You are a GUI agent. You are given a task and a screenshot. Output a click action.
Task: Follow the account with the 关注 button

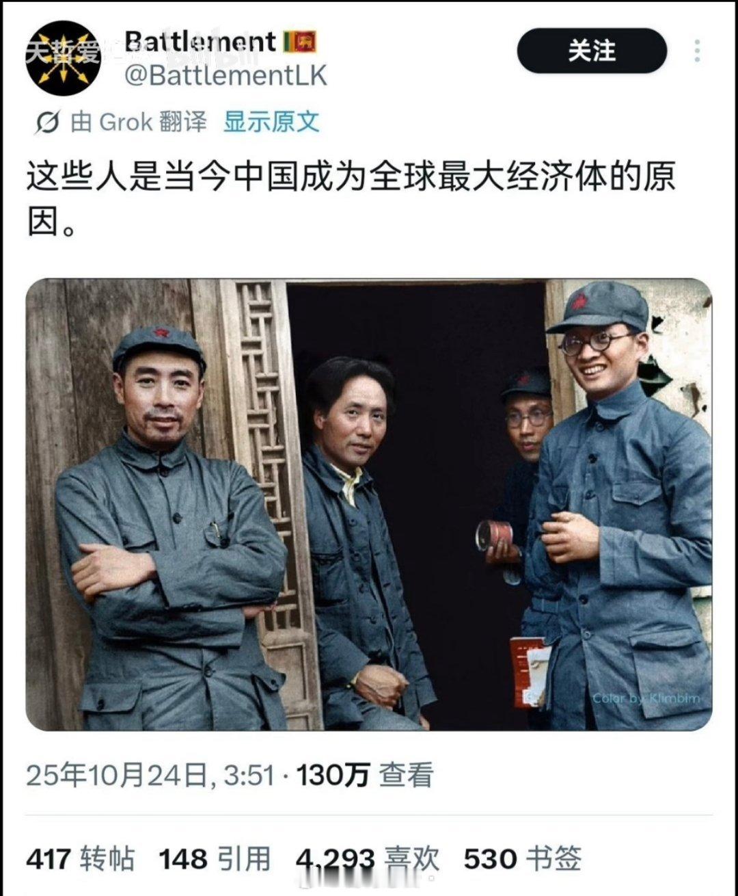point(592,51)
